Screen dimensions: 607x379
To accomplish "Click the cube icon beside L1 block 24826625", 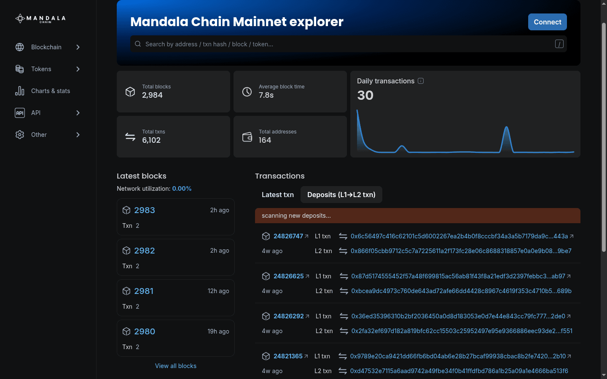I will tap(266, 276).
